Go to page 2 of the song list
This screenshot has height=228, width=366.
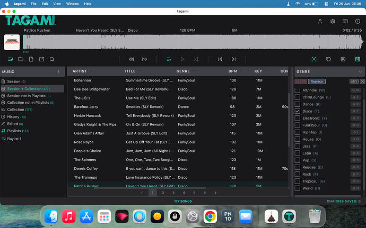(163, 193)
